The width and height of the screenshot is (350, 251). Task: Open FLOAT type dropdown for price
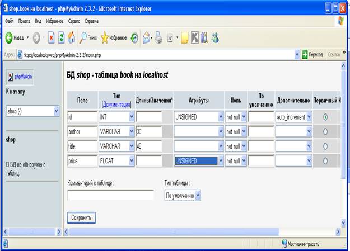click(x=116, y=161)
